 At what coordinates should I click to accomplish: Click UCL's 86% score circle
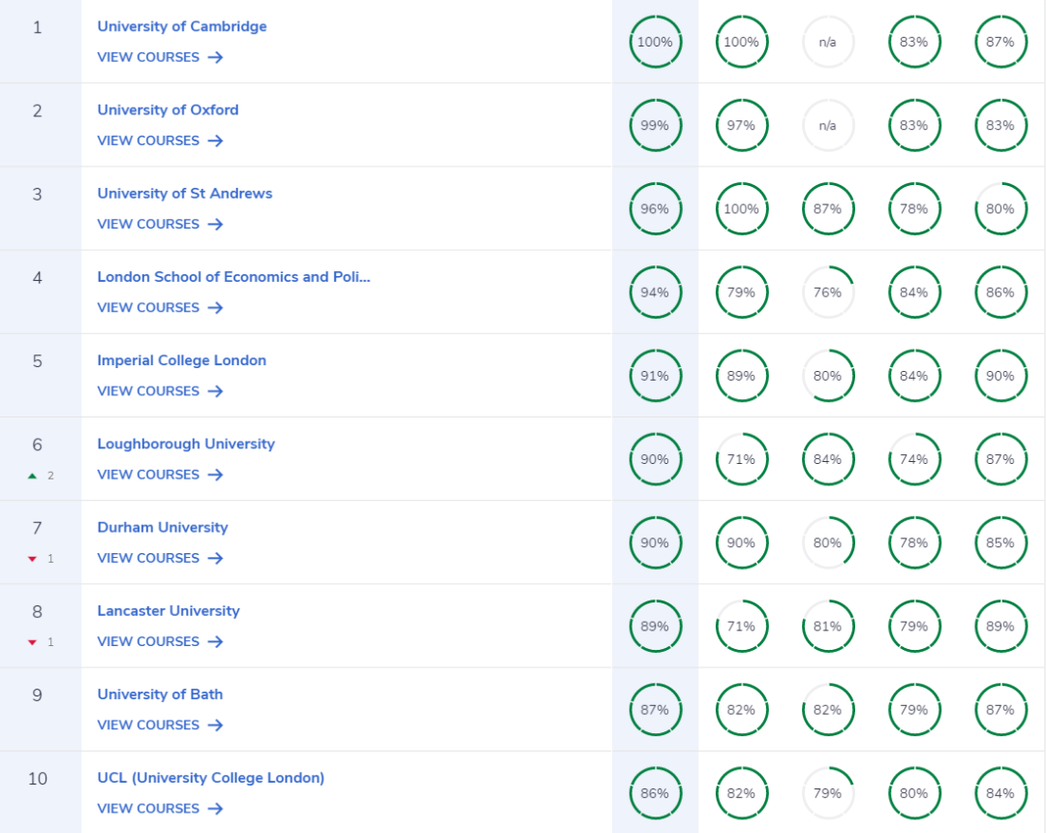point(655,793)
